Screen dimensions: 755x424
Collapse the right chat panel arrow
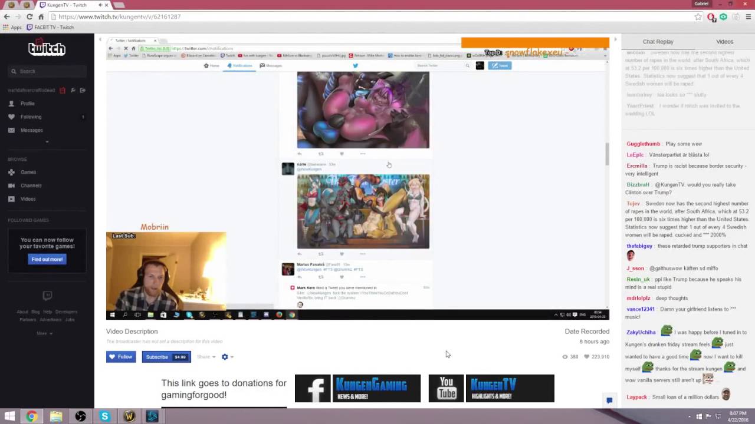coord(615,39)
